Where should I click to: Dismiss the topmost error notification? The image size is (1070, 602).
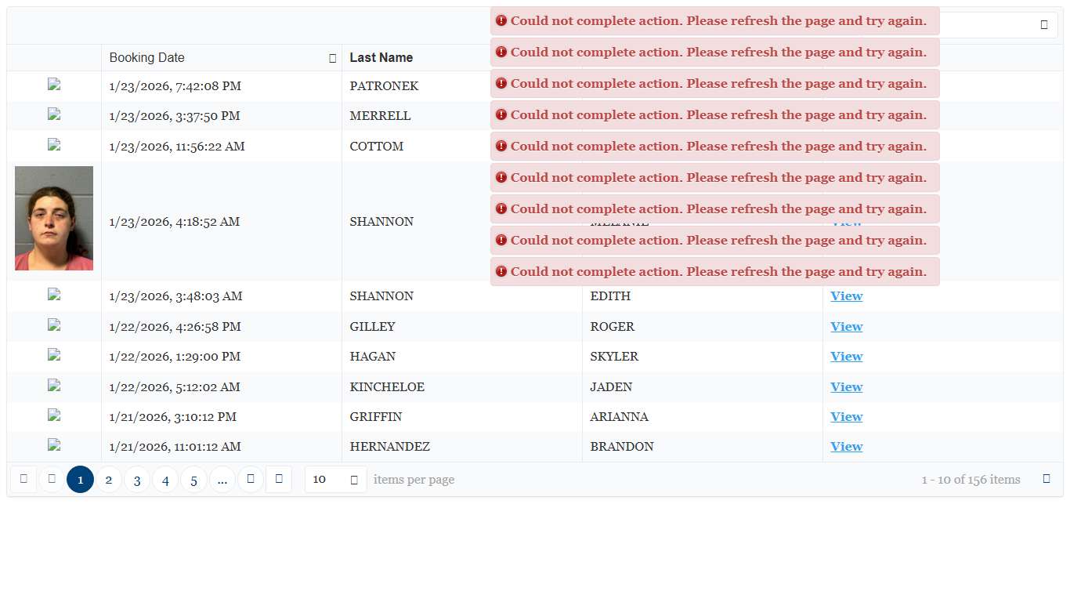(x=714, y=21)
